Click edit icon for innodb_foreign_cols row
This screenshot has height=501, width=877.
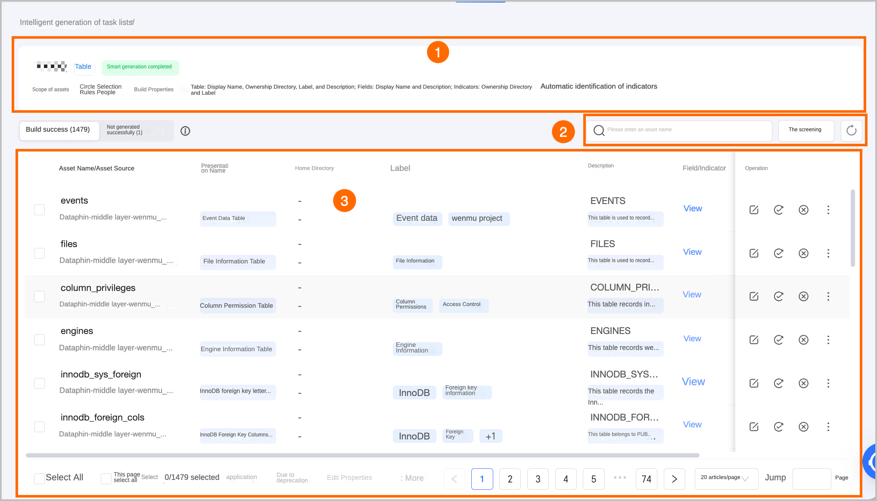click(x=754, y=427)
